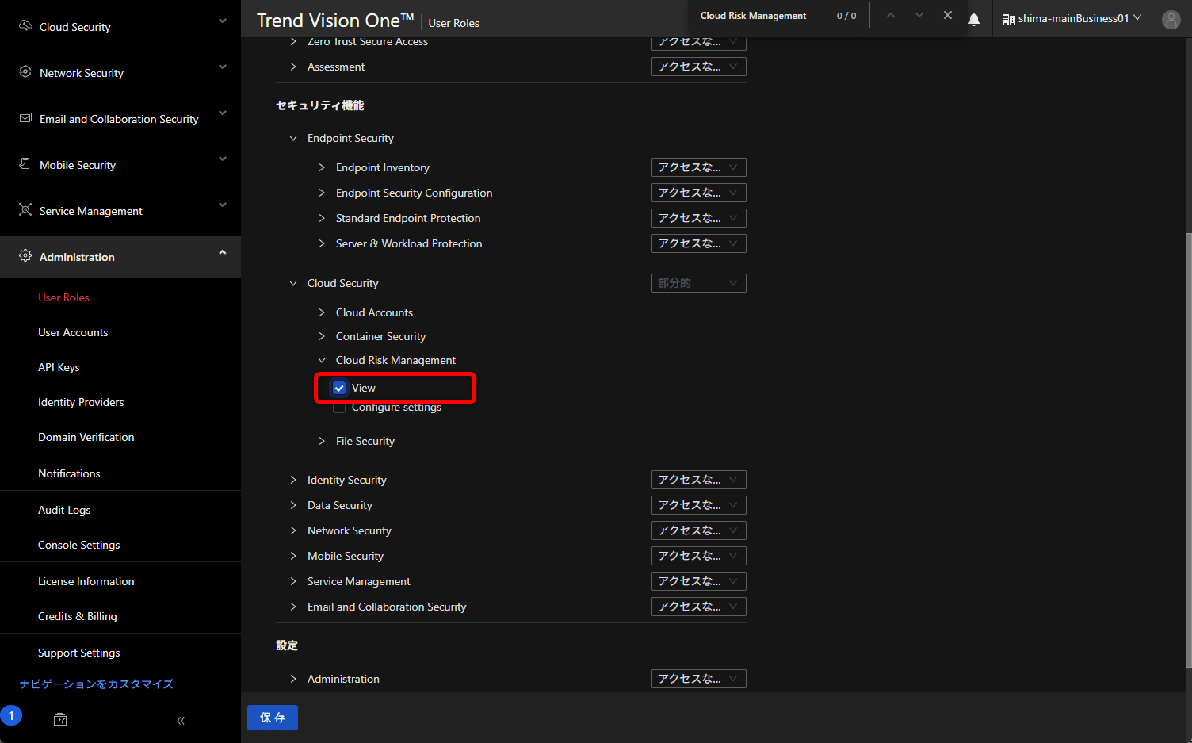This screenshot has width=1192, height=743.
Task: Open User Accounts in the sidebar
Action: coord(73,332)
